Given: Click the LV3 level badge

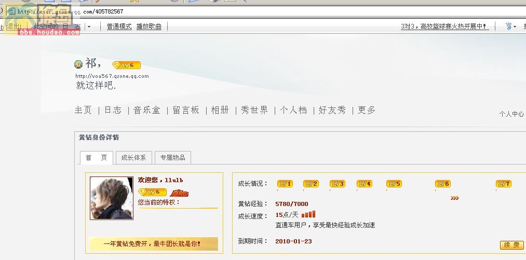Looking at the screenshot, I should [338, 184].
